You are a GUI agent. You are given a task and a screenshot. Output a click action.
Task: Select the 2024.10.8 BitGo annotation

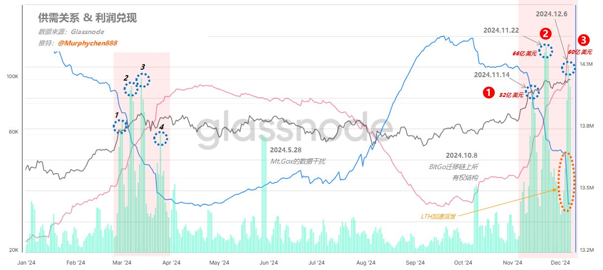[453, 166]
